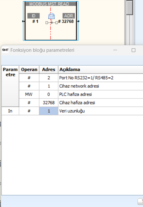Select Adres cell for Port No row
Image resolution: width=143 pixels, height=207 pixels.
pyautogui.click(x=49, y=78)
